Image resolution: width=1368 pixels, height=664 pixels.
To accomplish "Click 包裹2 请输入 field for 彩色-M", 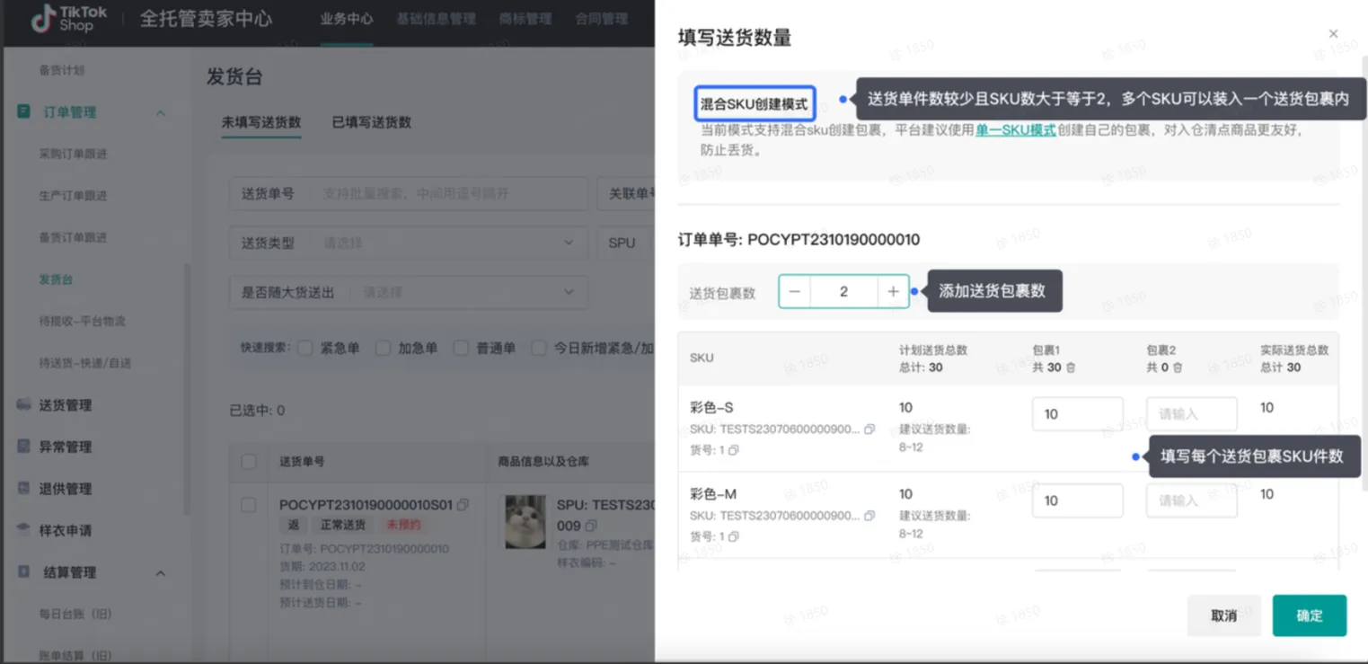I will click(x=1192, y=500).
